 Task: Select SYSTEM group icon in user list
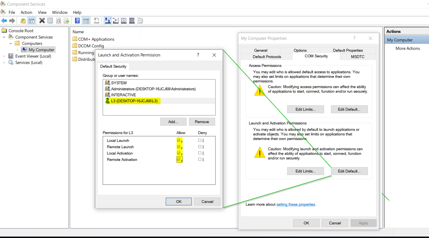[107, 83]
